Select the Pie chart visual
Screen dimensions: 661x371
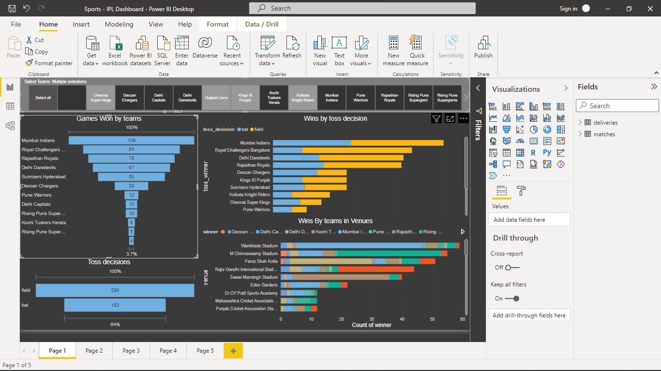coord(534,129)
